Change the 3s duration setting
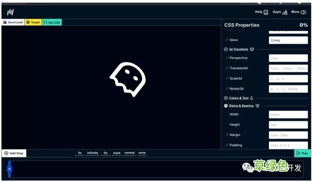This screenshot has width=312, height=182. click(x=80, y=153)
